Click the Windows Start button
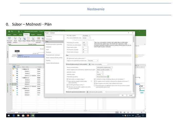Screen dimensions: 178x124 point(9,115)
